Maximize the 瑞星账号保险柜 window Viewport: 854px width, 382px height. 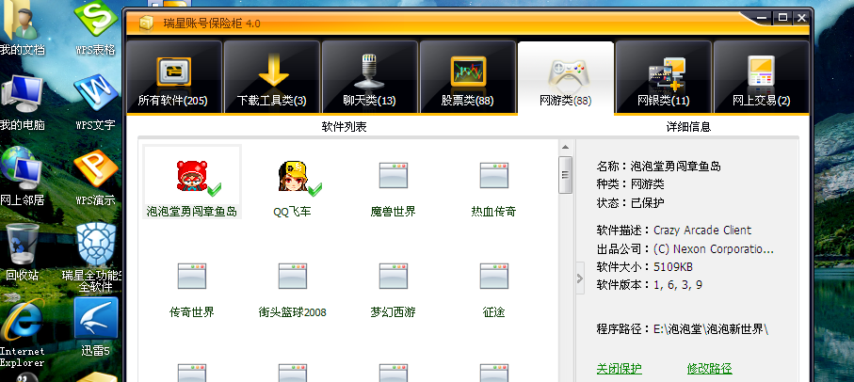click(x=782, y=18)
